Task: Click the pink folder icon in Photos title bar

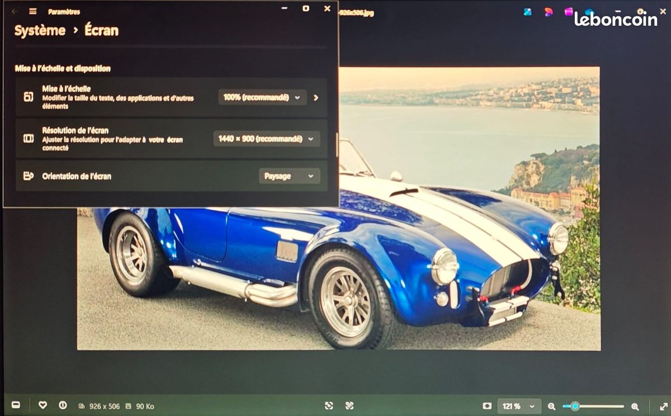Action: coord(569,11)
